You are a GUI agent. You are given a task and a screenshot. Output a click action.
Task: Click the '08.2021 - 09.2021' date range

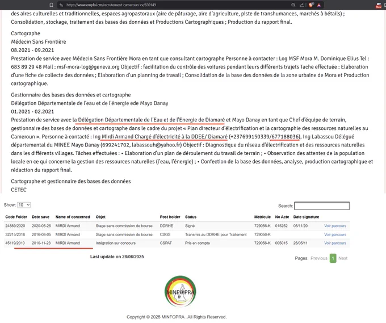click(32, 50)
